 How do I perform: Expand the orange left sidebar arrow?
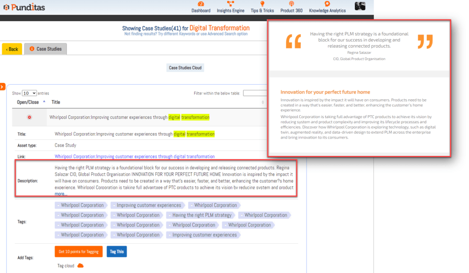pyautogui.click(x=2, y=86)
